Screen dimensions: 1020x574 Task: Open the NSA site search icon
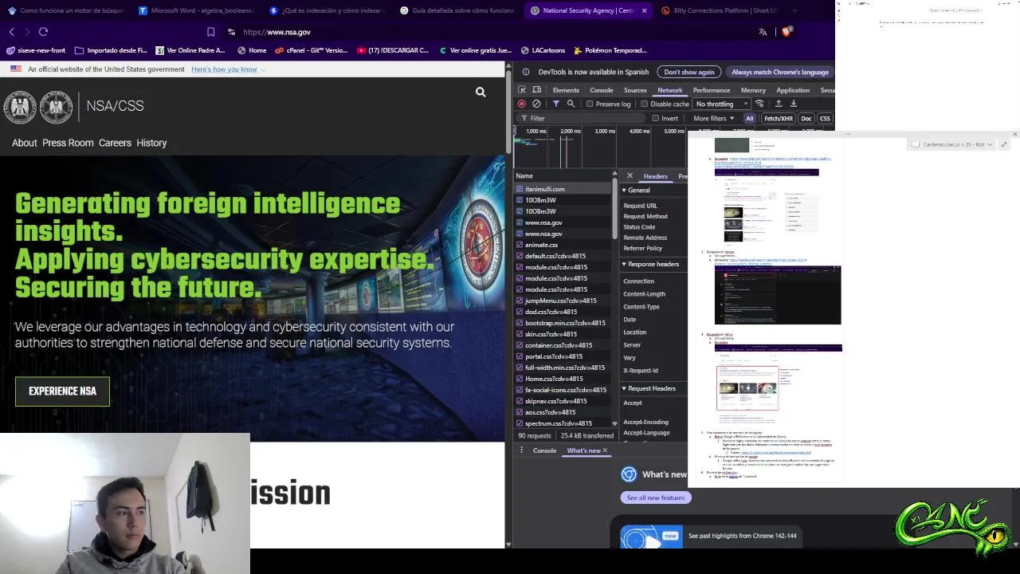pos(481,92)
